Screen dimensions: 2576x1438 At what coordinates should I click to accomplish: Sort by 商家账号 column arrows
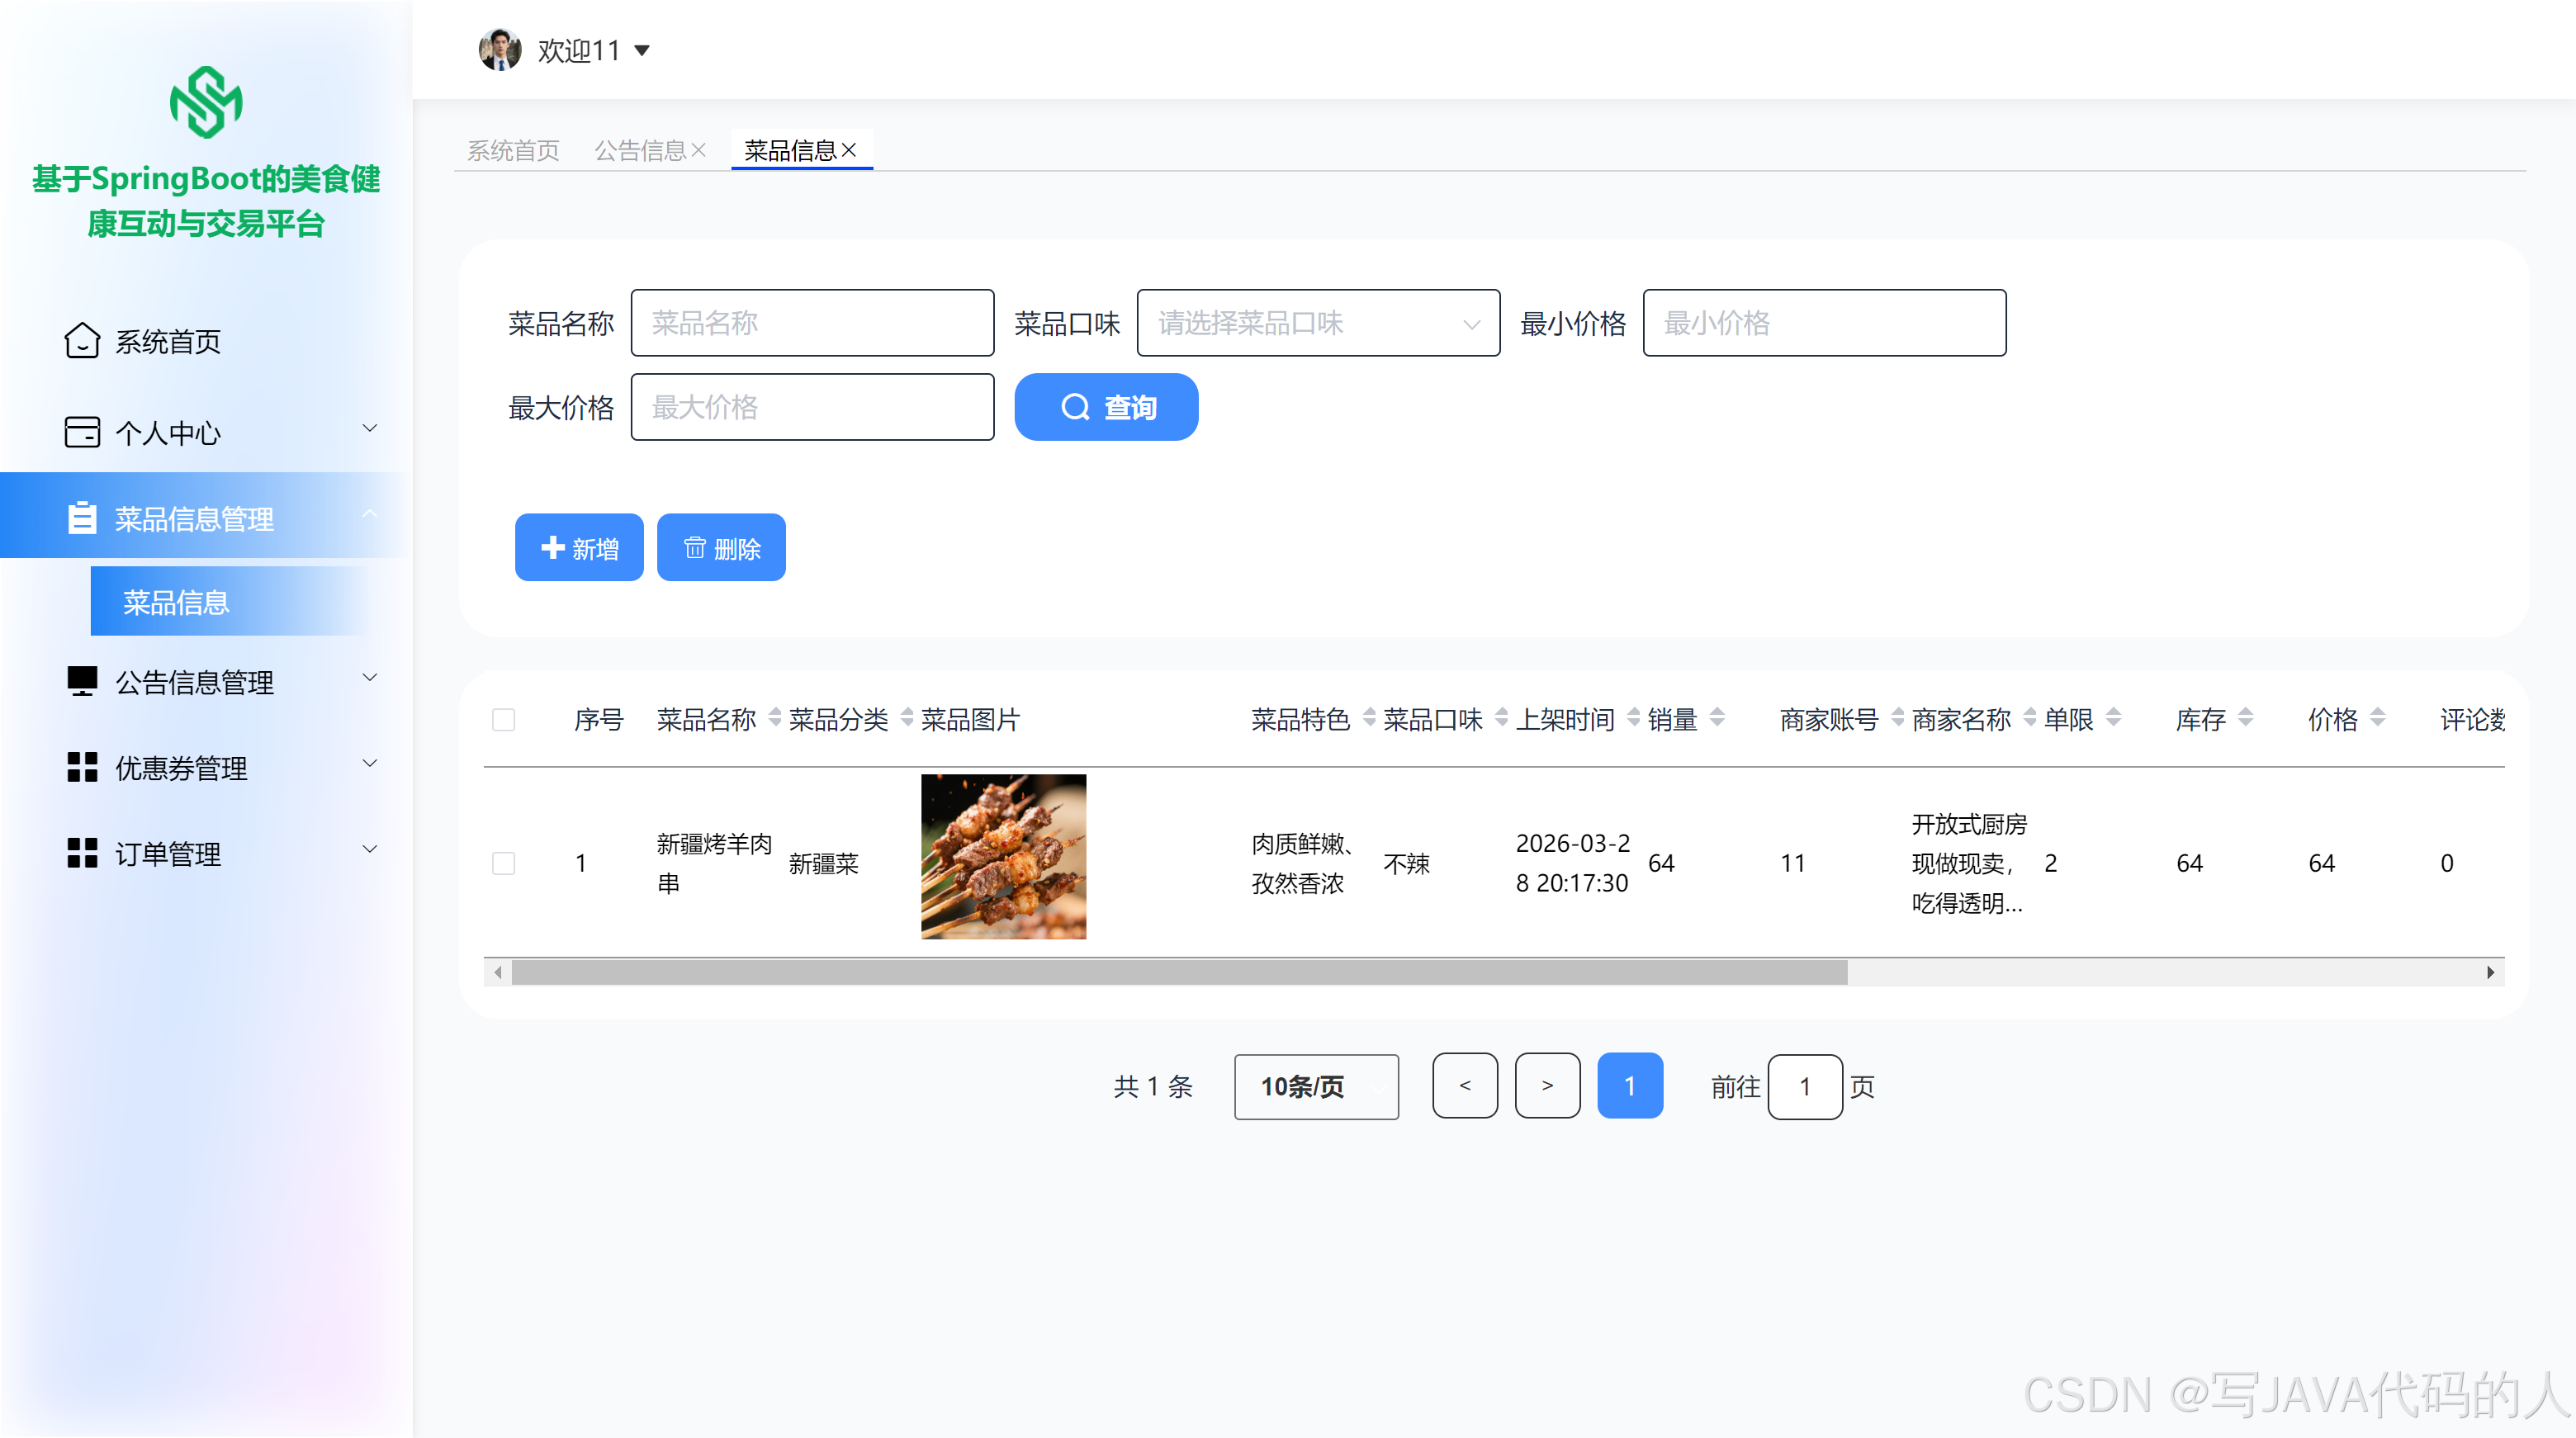click(1897, 718)
